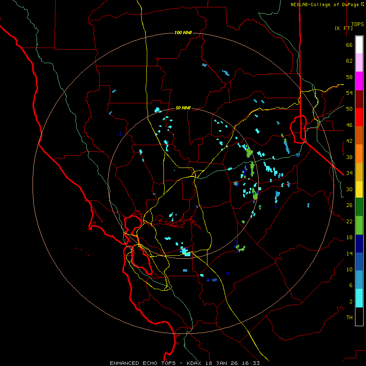Screen dimensions: 366x366
Task: Click the navy 22 kft legend swatch
Action: 359,244
